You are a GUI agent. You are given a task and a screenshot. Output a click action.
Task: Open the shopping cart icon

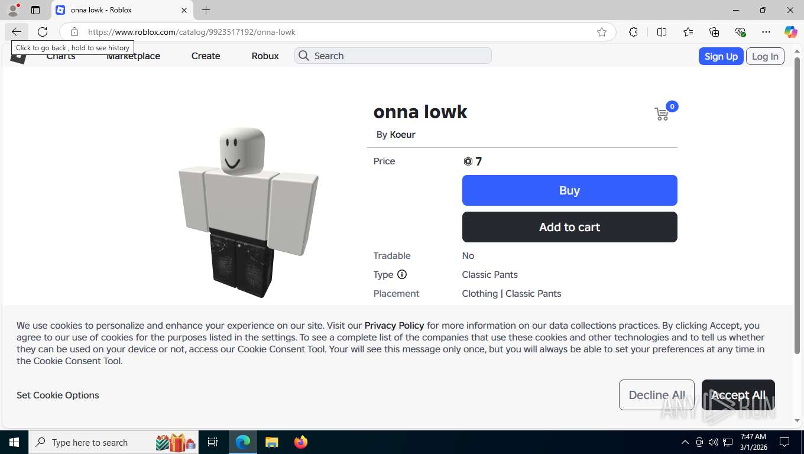662,114
